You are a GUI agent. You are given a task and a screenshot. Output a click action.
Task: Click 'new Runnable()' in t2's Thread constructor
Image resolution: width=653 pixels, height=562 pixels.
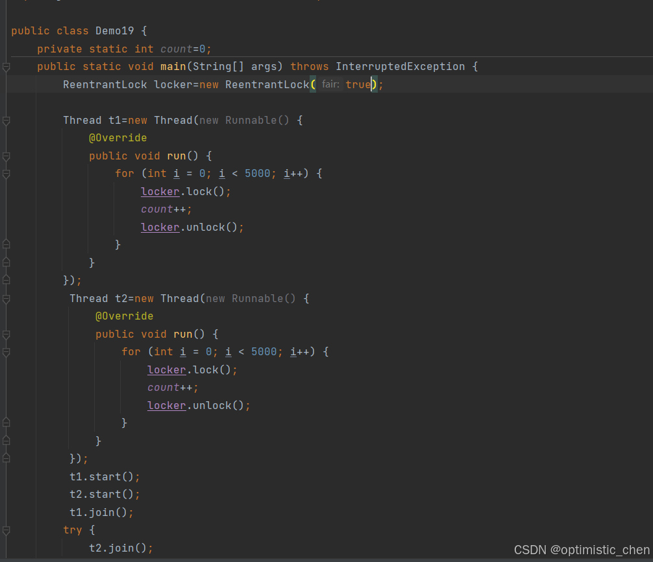pos(251,299)
